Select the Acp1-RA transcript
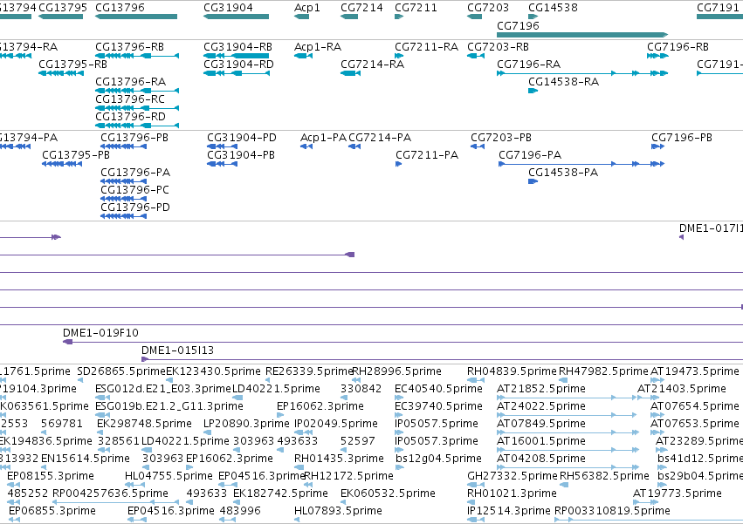This screenshot has width=743, height=524. [x=303, y=56]
